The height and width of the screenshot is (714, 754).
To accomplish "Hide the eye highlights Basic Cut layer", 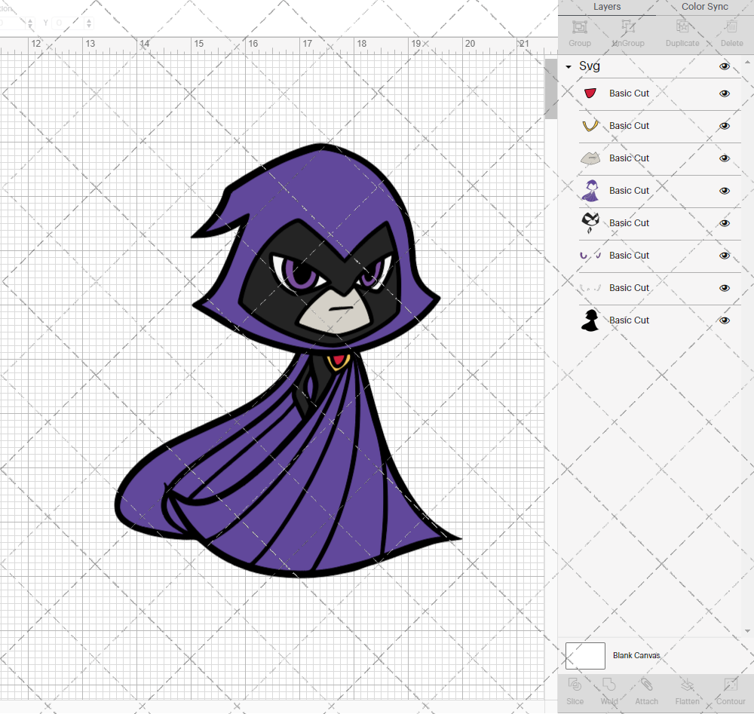I will [x=724, y=288].
